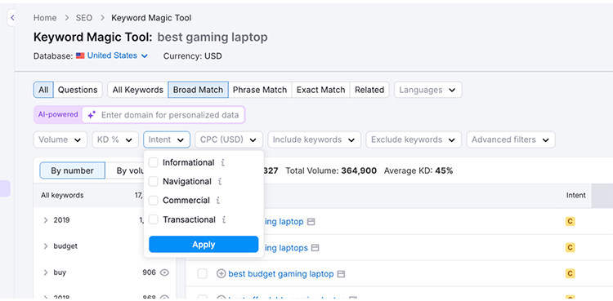The image size is (613, 301).
Task: Check the Commercial intent checkbox
Action: coord(154,201)
